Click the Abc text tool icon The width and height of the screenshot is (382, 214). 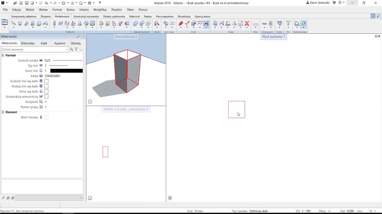[x=264, y=23]
